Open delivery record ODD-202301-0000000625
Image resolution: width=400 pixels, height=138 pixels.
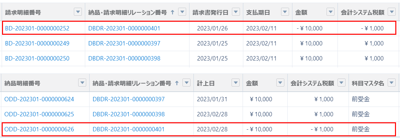[x=39, y=114]
